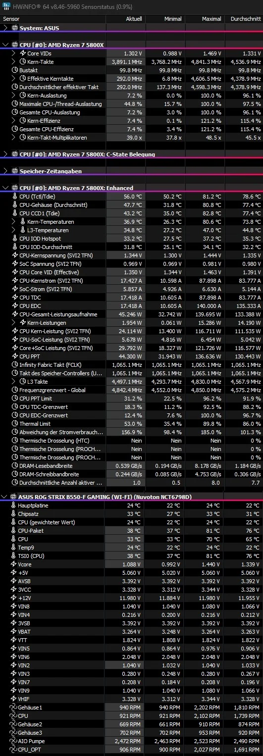The image size is (263, 756).
Task: Select the Gehäuse2 fan row
Action: pyautogui.click(x=131, y=724)
